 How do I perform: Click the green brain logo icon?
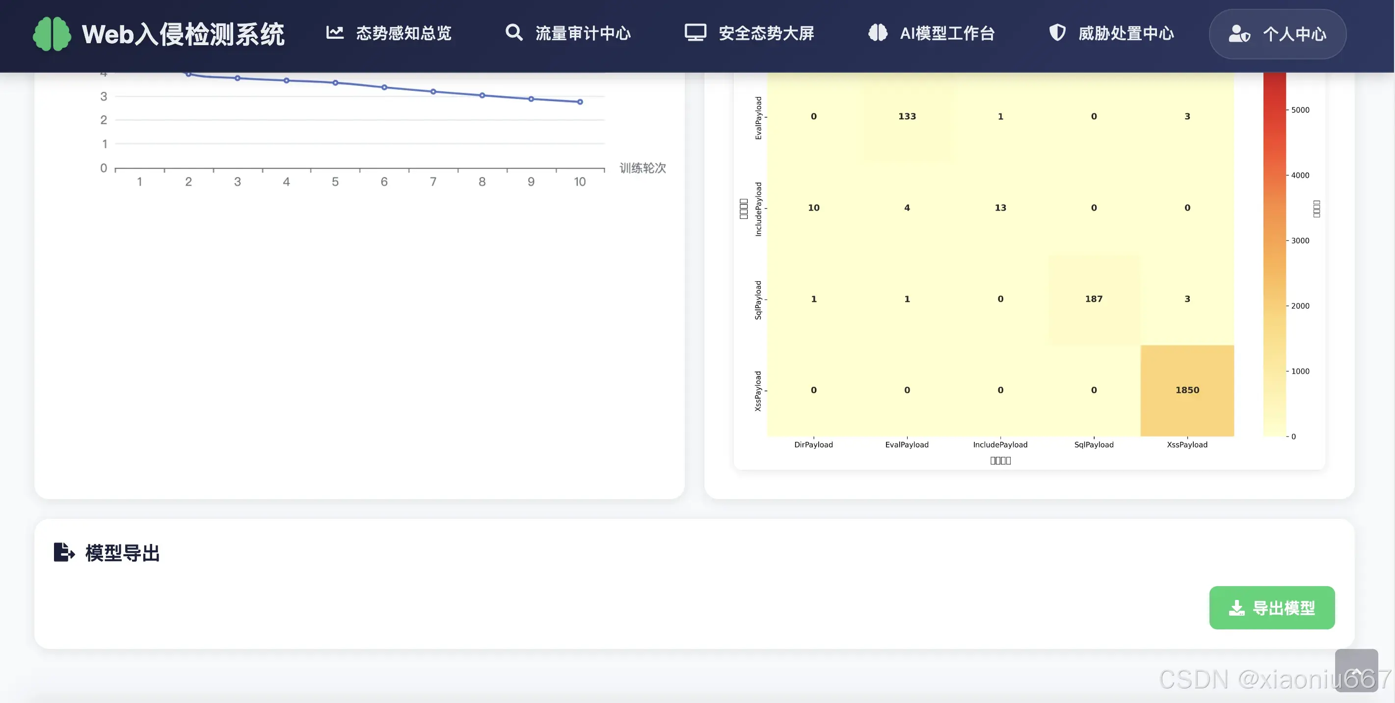pyautogui.click(x=52, y=33)
